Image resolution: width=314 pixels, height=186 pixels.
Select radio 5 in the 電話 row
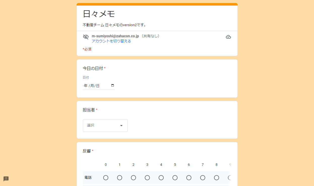click(x=175, y=178)
